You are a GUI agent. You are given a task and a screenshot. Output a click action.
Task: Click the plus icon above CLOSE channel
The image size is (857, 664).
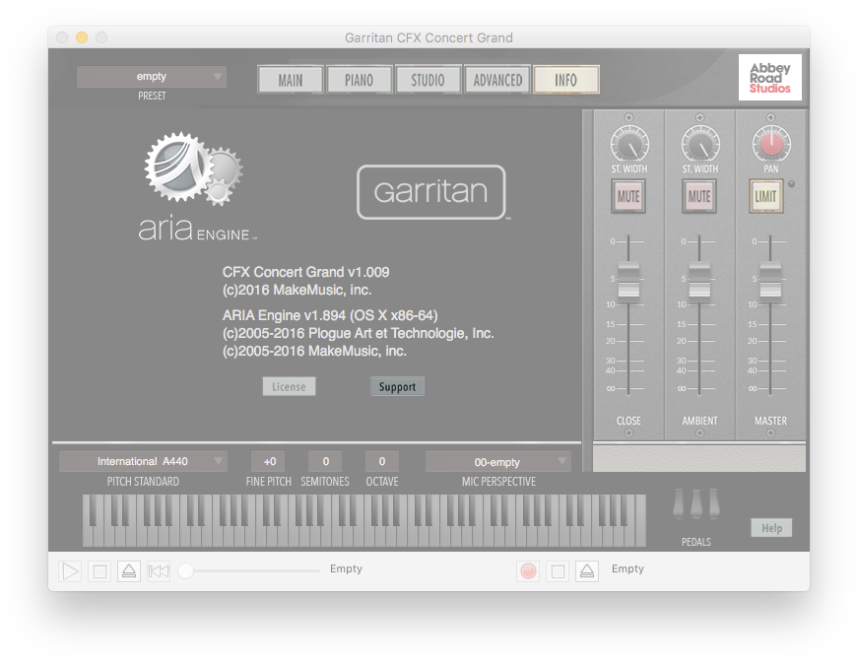point(628,117)
